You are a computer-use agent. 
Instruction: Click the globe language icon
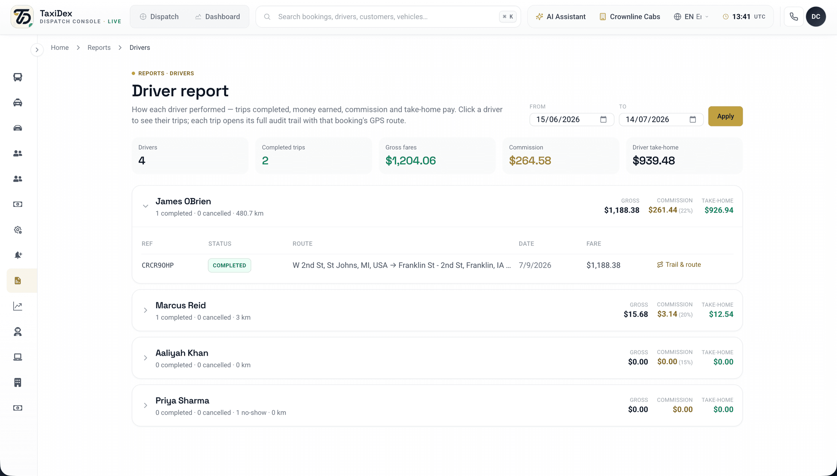point(677,17)
